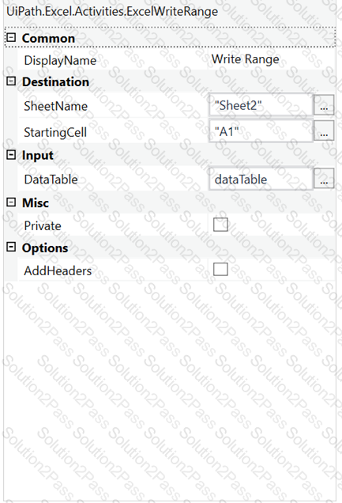Click the StartingCell field containing "A1"
This screenshot has height=503, width=342.
tap(261, 130)
